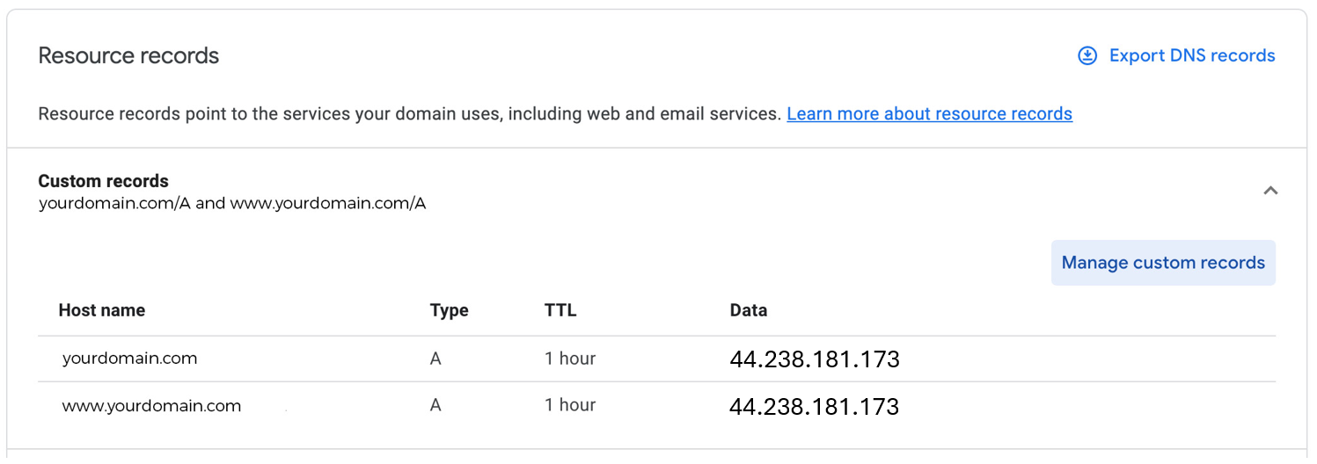Click record type A in yourdomain.com row
This screenshot has height=464, width=1317.
coord(435,359)
